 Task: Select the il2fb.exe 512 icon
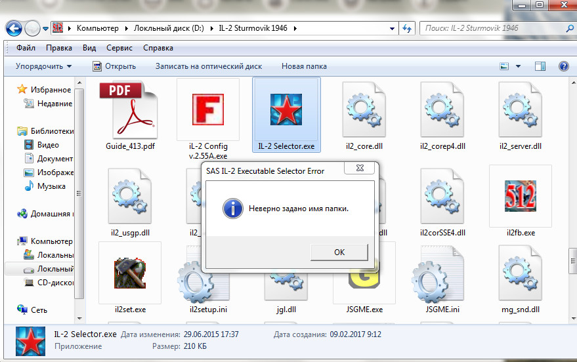tap(521, 196)
